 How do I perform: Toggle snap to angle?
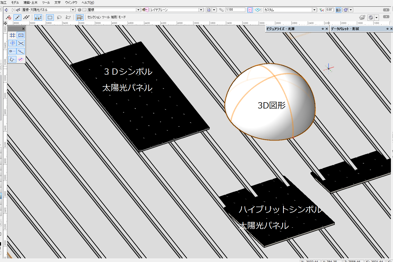[x=12, y=43]
